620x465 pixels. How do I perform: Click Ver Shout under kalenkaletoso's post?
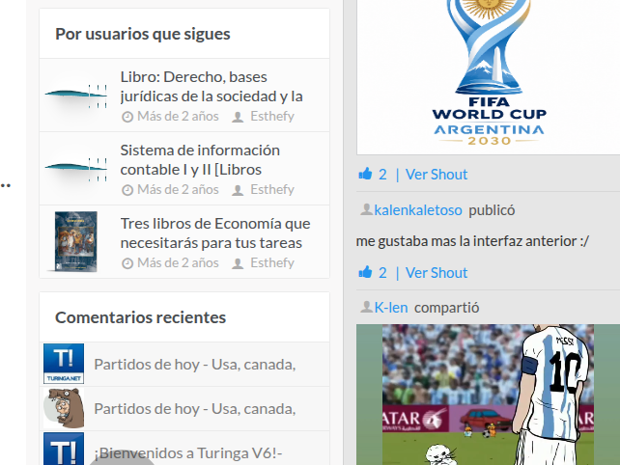(x=437, y=273)
